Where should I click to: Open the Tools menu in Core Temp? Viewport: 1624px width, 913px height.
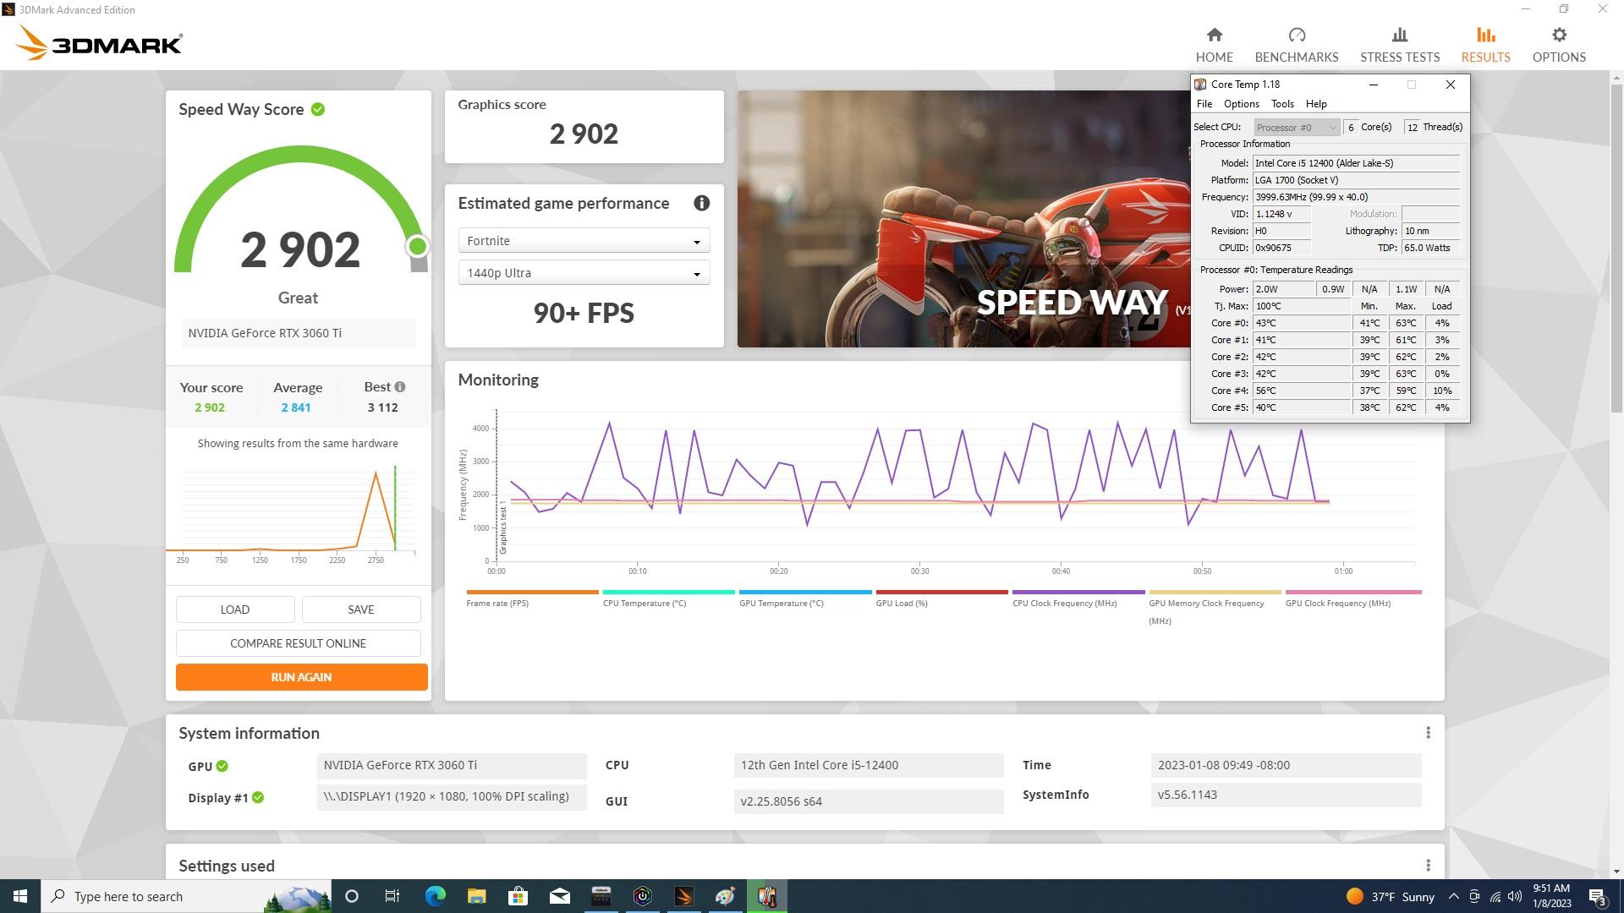pyautogui.click(x=1282, y=103)
